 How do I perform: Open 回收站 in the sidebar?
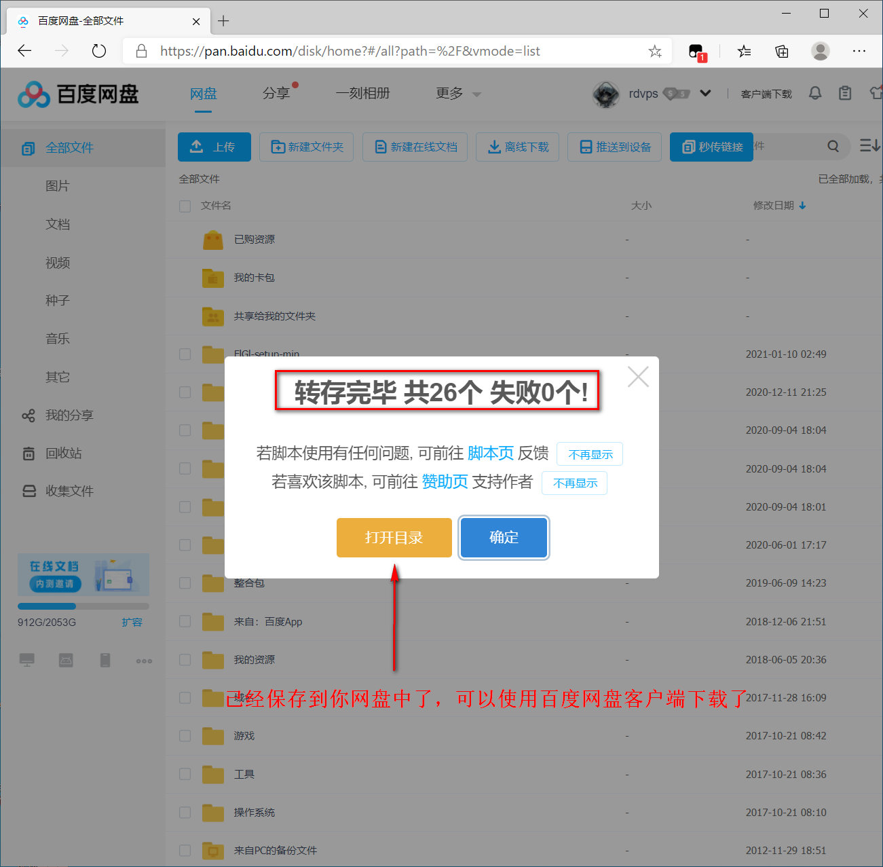tap(63, 453)
